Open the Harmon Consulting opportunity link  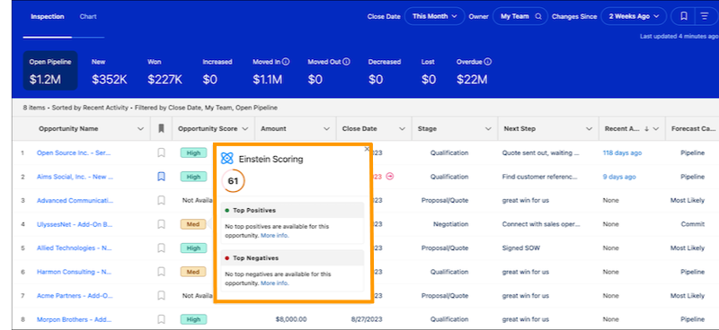[75, 272]
